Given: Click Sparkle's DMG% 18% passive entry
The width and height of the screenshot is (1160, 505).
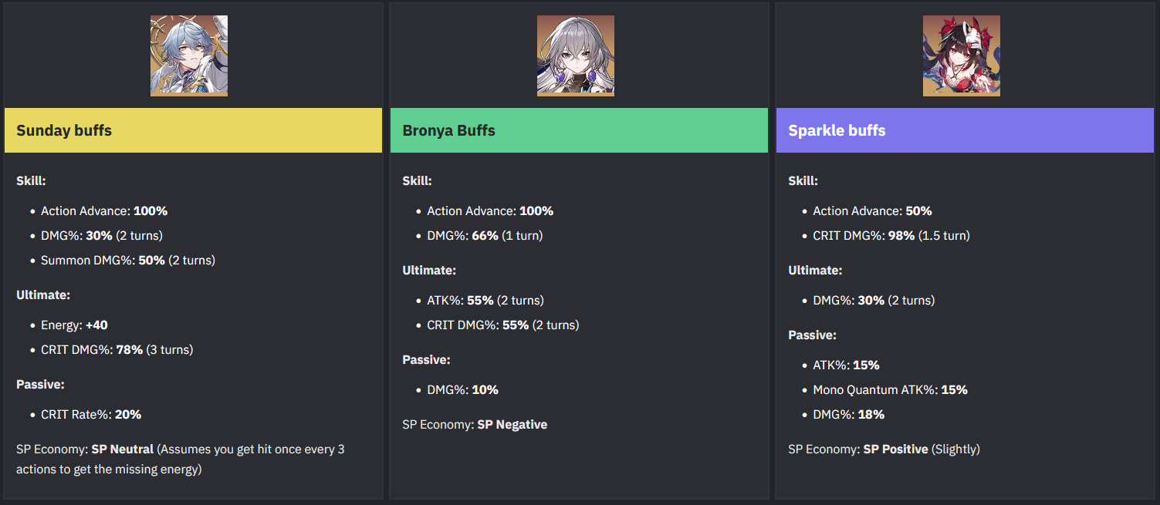Looking at the screenshot, I should click(x=849, y=415).
